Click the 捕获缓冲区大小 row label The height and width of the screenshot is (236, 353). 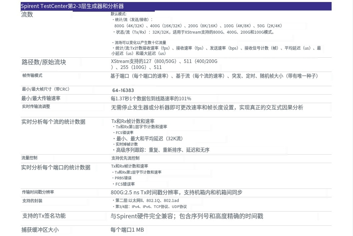40,230
